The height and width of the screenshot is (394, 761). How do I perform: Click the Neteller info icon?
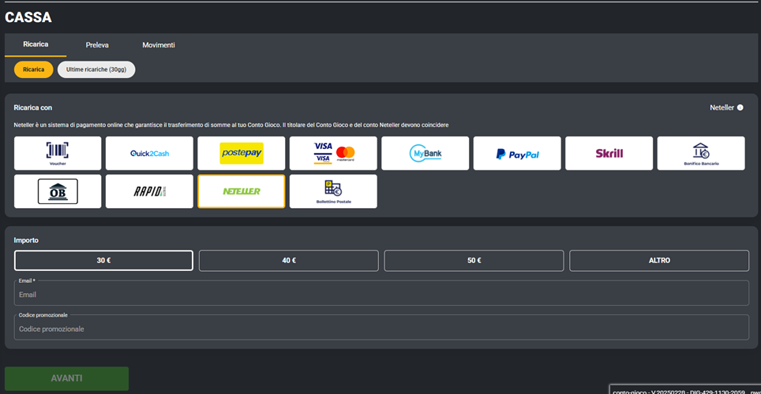click(740, 108)
